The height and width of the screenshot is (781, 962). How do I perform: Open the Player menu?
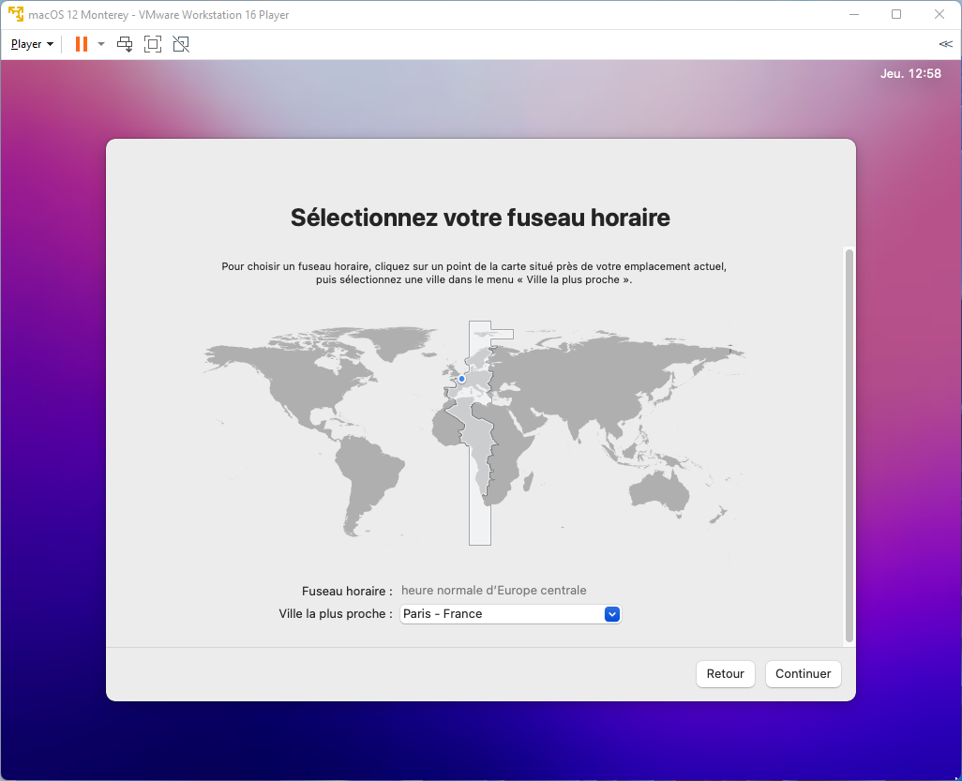tap(26, 43)
